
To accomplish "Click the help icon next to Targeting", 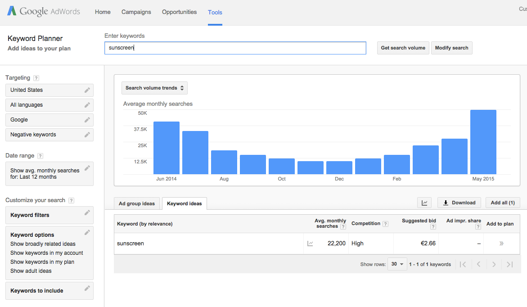I will tap(36, 78).
